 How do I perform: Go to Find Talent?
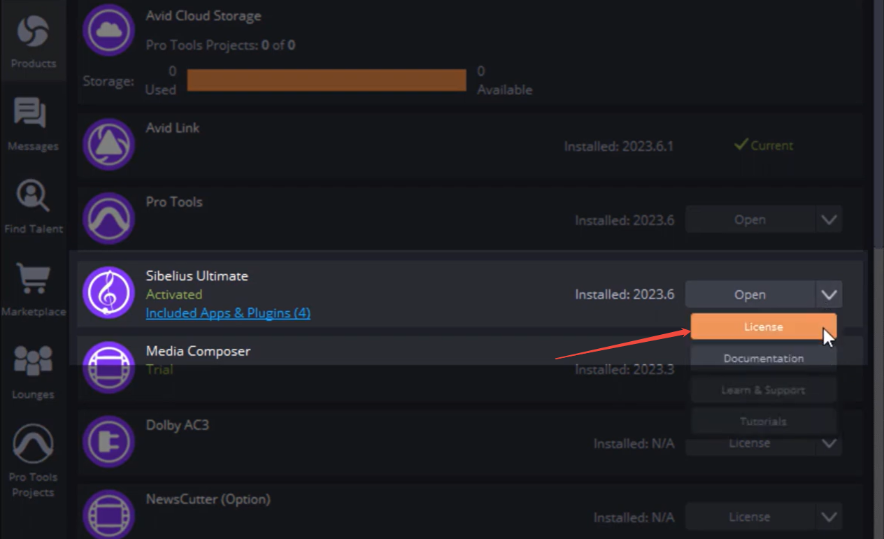[x=33, y=206]
